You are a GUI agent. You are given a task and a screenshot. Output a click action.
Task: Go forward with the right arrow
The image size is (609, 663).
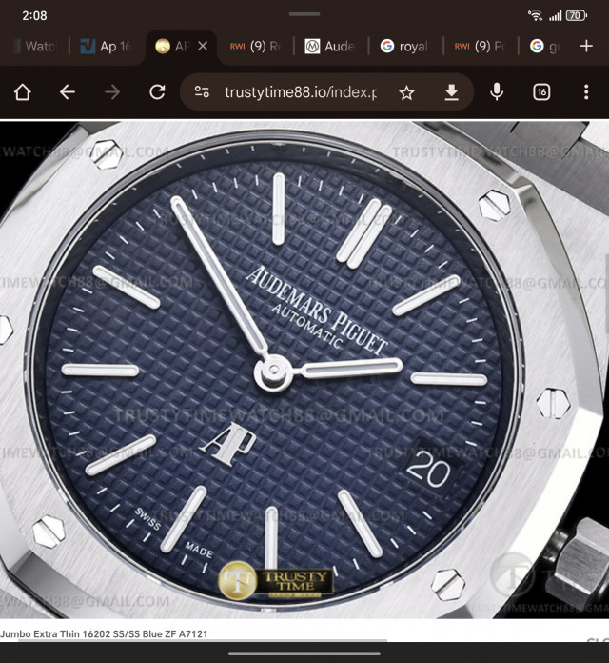[112, 91]
